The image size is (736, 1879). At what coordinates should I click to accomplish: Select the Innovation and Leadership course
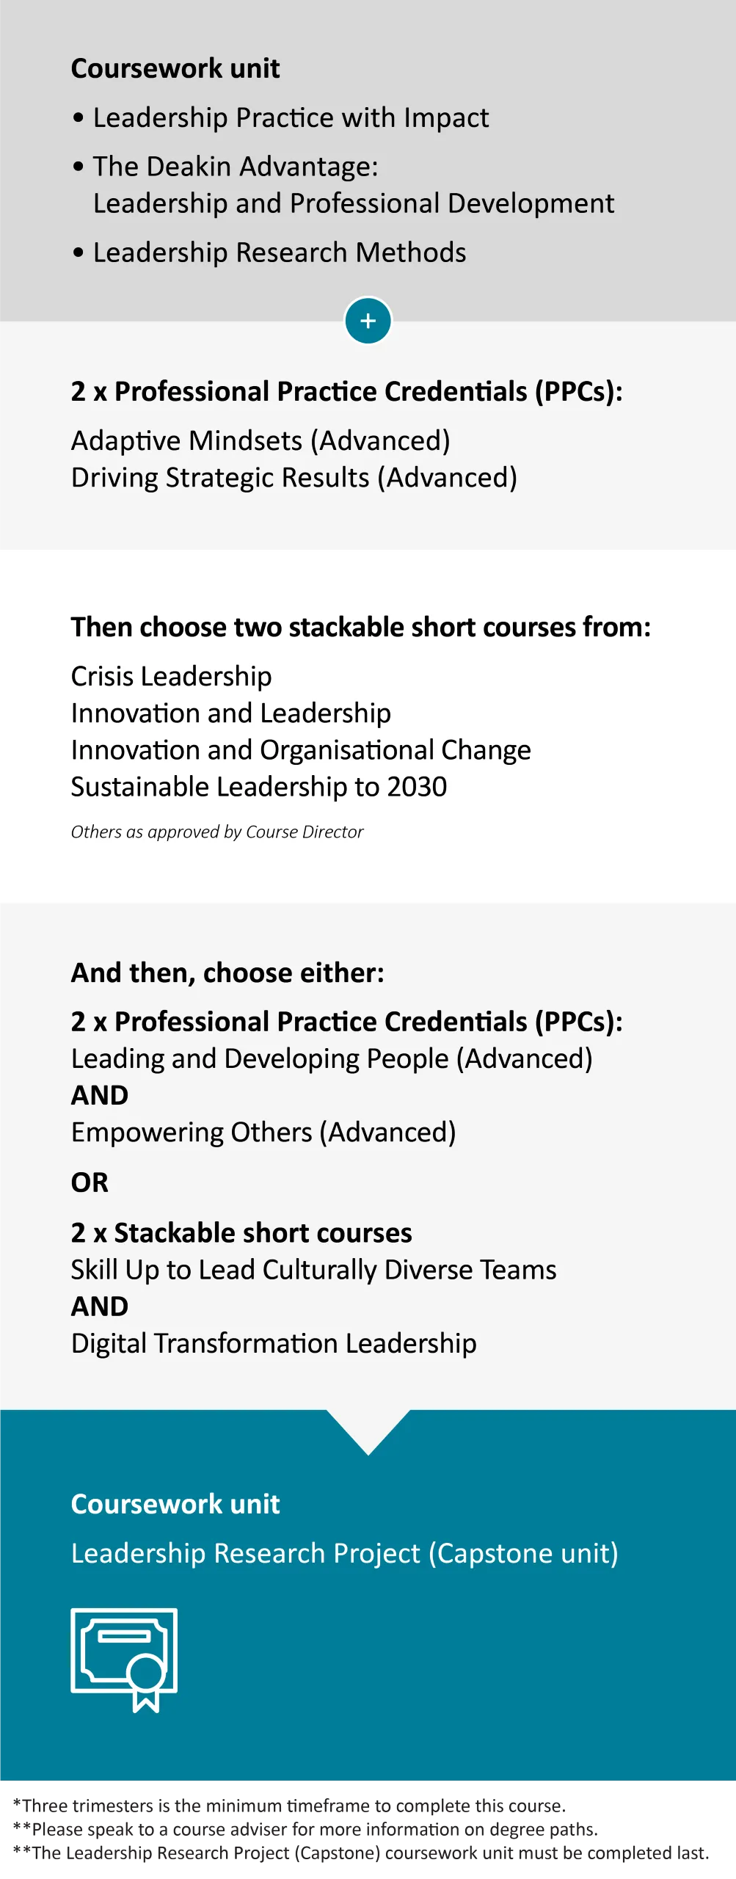(x=231, y=713)
